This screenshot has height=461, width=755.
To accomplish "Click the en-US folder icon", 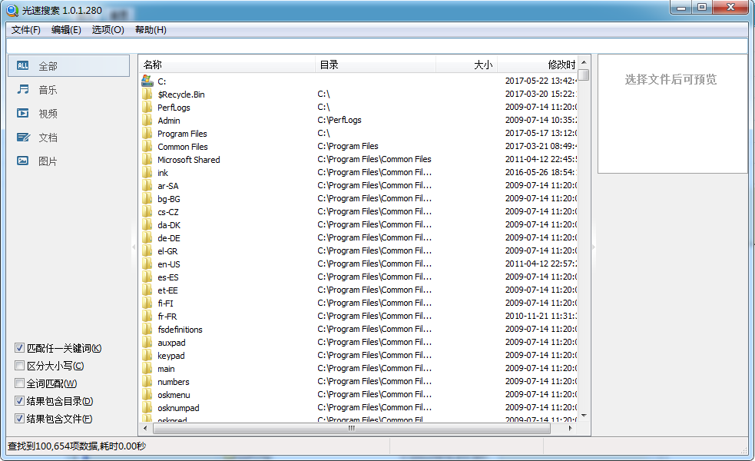I will (x=147, y=264).
